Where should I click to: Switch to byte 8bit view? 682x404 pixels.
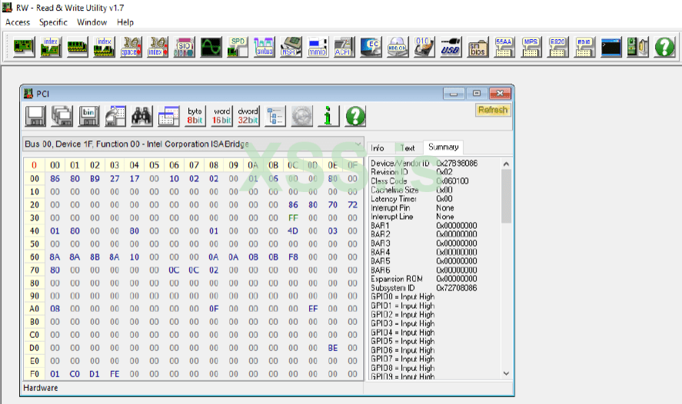click(195, 116)
